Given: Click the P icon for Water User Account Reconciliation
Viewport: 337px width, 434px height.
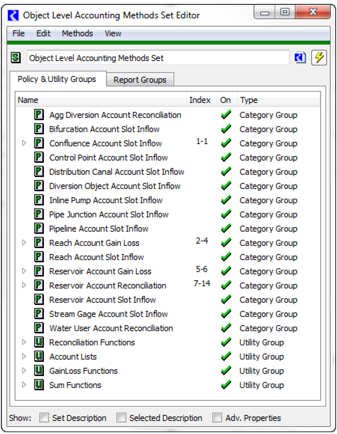Looking at the screenshot, I should [39, 328].
